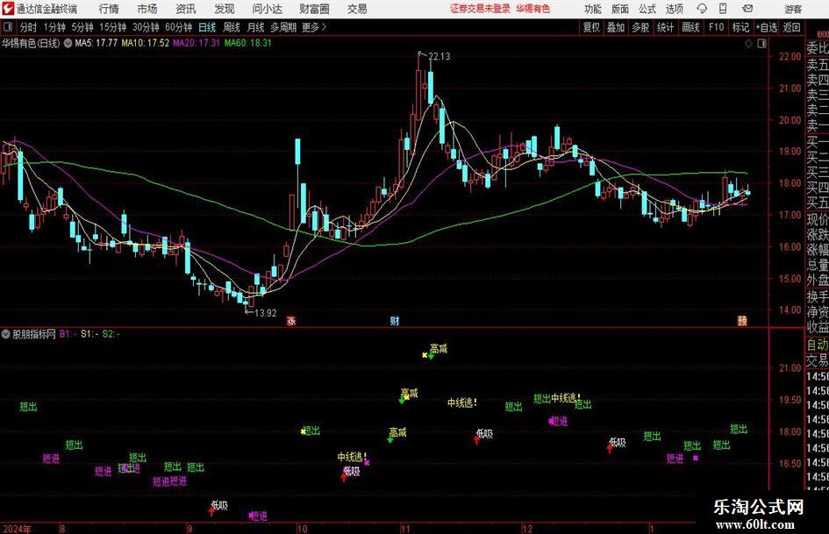Open the 市场 menu
The image size is (829, 534).
click(147, 9)
